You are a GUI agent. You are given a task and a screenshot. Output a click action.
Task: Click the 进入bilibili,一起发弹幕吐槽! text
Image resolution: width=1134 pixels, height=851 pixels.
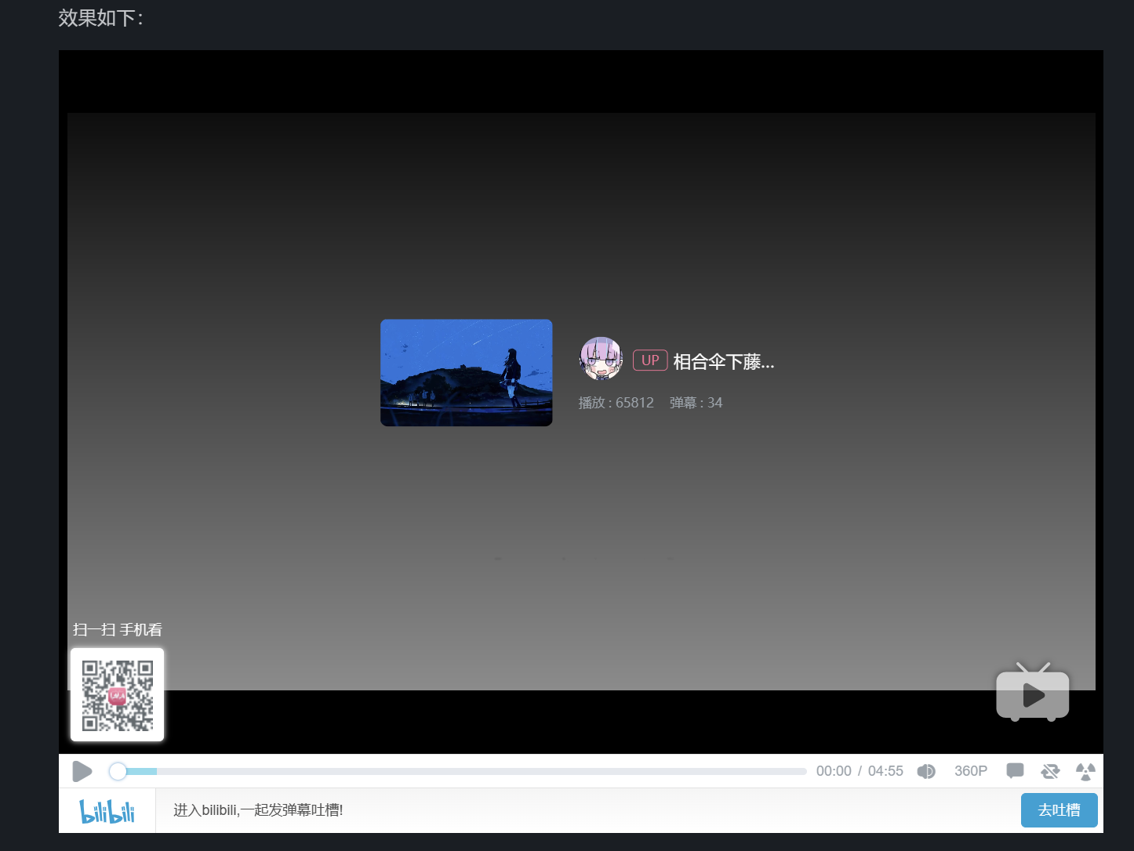[x=258, y=810]
